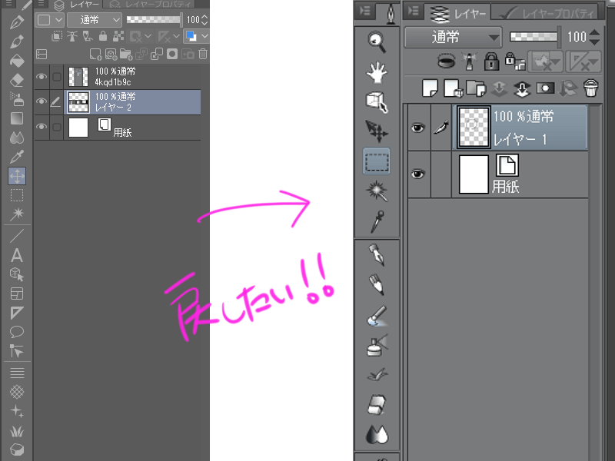This screenshot has height=461, width=615.
Task: Click the trash bucket Delete layer icon in right panel
Action: [590, 88]
